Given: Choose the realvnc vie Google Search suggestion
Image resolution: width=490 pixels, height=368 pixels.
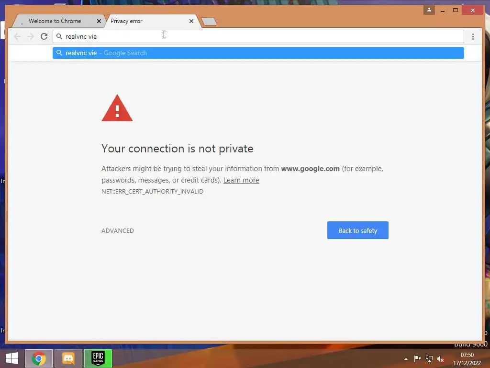Looking at the screenshot, I should tap(258, 53).
